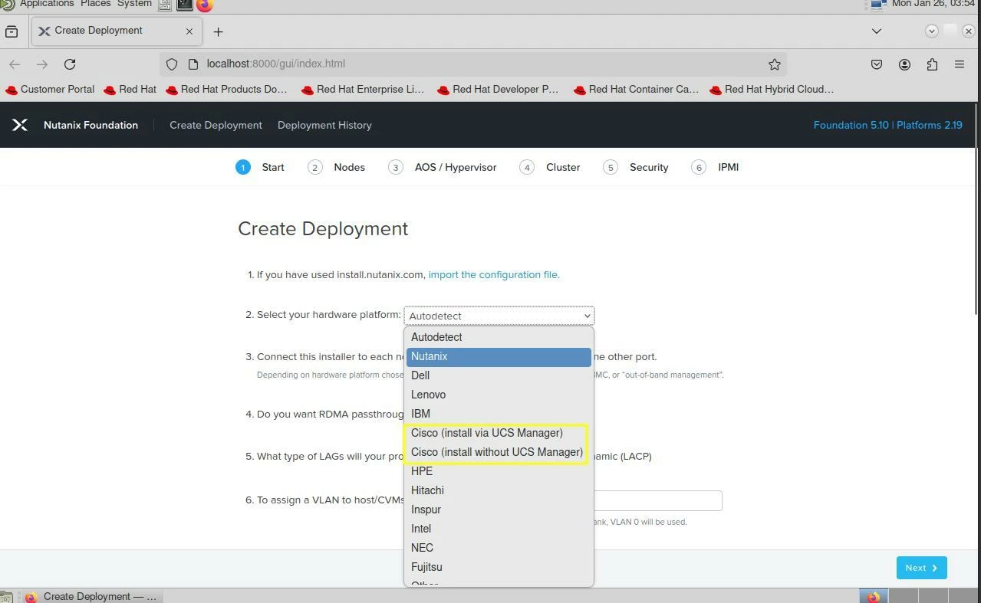The width and height of the screenshot is (981, 603).
Task: Click the VLAN input field
Action: (658, 500)
